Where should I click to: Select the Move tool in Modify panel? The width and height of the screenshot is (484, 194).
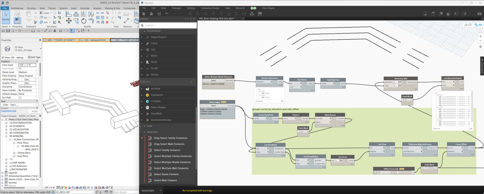(69, 21)
